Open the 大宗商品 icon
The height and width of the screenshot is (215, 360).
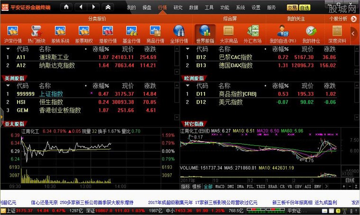(x=229, y=35)
